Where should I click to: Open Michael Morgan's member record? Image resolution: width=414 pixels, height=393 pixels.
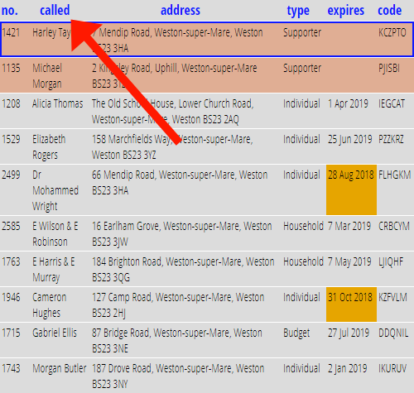207,75
